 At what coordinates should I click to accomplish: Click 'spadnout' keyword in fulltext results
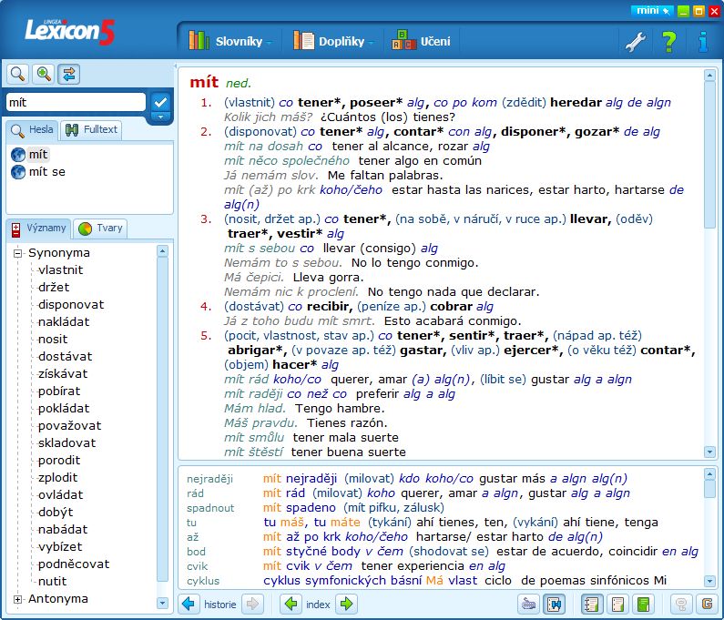[x=210, y=508]
